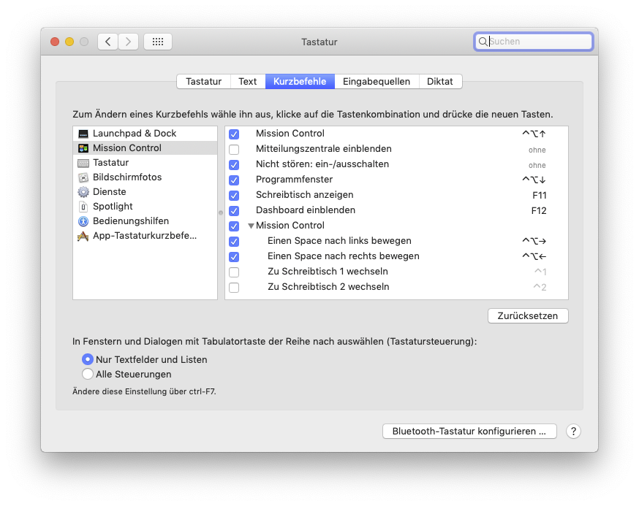Enable Zu Schreibtisch 1 wechseln checkbox
639x506 pixels.
point(234,272)
